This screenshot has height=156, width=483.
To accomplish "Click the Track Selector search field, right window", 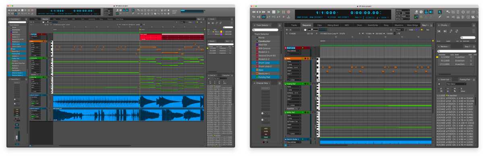I will 265,30.
